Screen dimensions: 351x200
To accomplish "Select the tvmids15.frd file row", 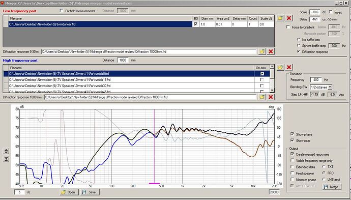I will pyautogui.click(x=131, y=79).
